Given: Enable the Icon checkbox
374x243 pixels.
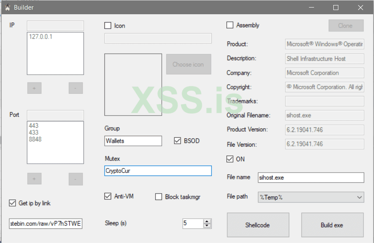Looking at the screenshot, I should pyautogui.click(x=108, y=26).
